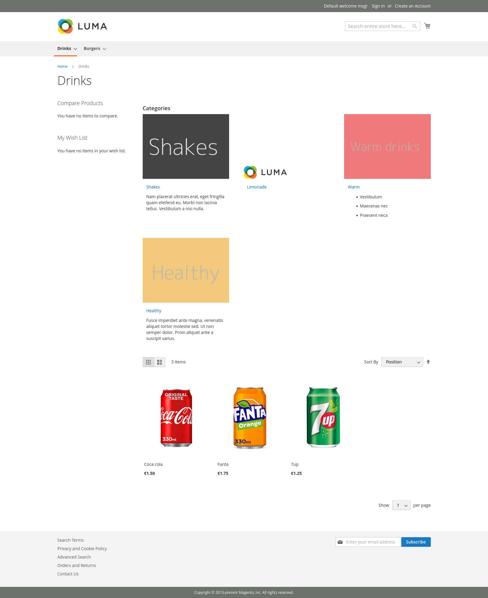The height and width of the screenshot is (598, 488).
Task: Switch to list view mode
Action: [x=160, y=362]
